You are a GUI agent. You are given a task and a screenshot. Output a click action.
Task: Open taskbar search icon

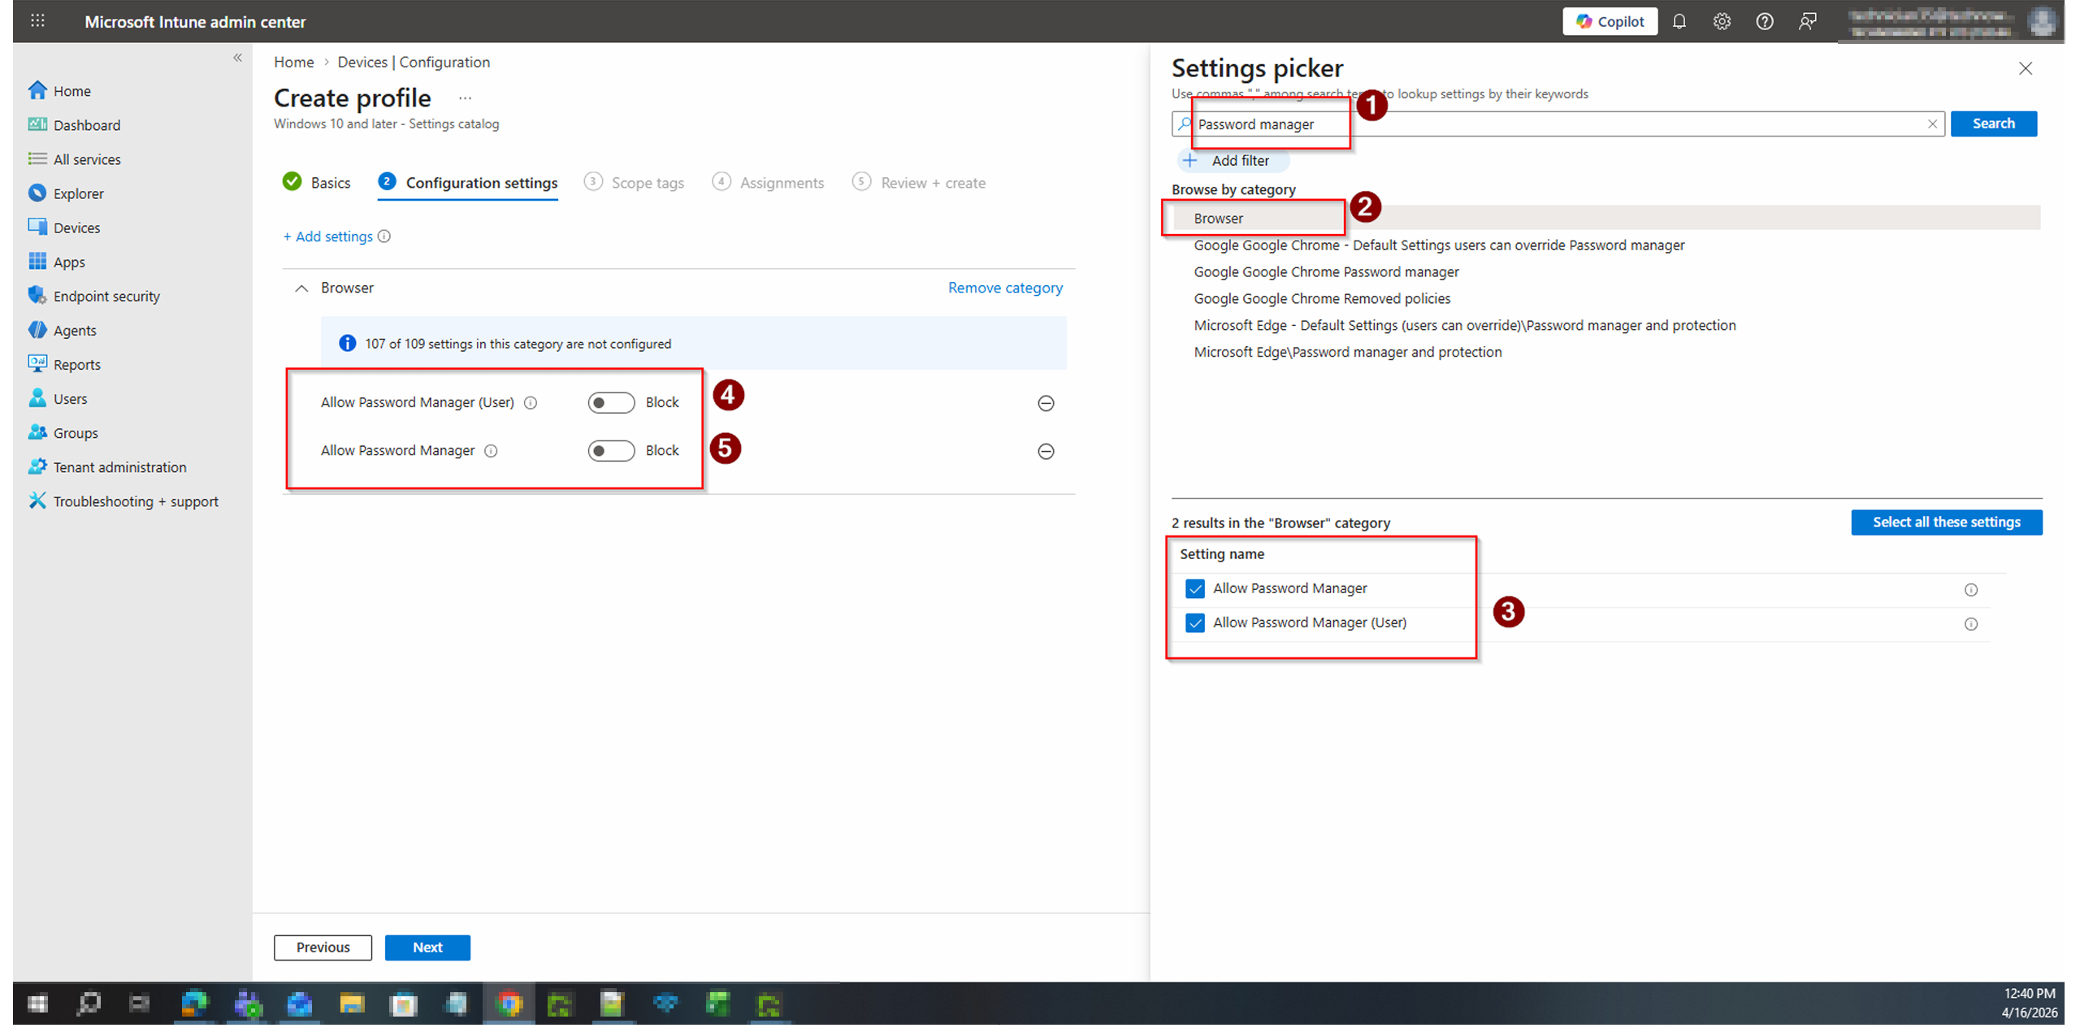point(89,1004)
